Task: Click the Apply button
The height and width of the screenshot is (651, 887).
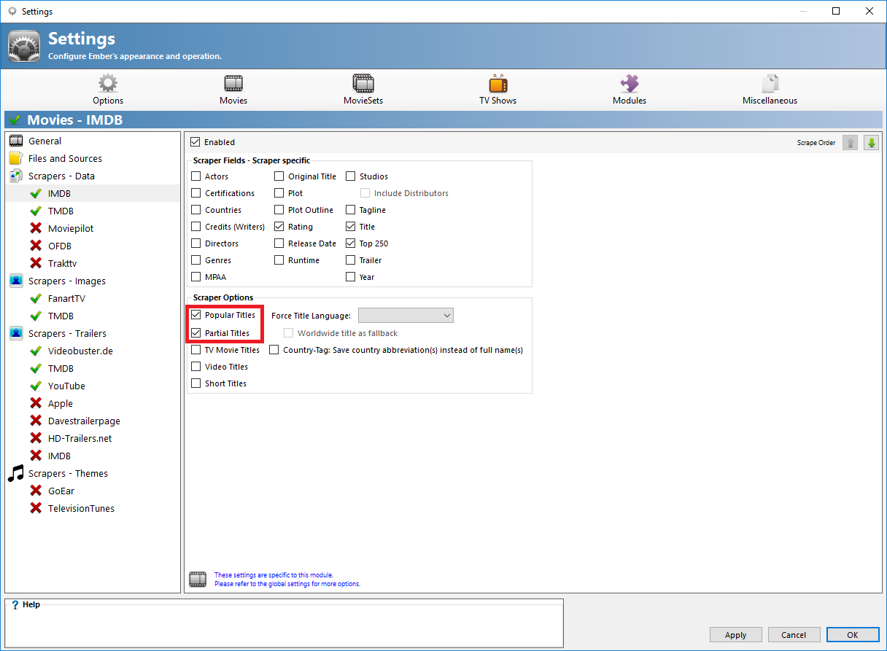Action: tap(735, 635)
